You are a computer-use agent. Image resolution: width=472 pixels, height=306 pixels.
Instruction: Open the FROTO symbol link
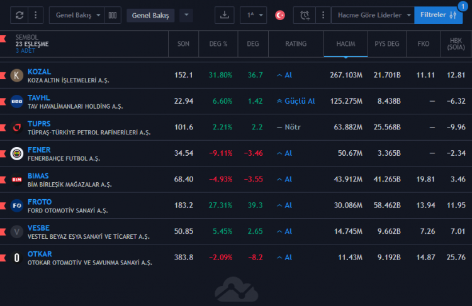tap(40, 202)
